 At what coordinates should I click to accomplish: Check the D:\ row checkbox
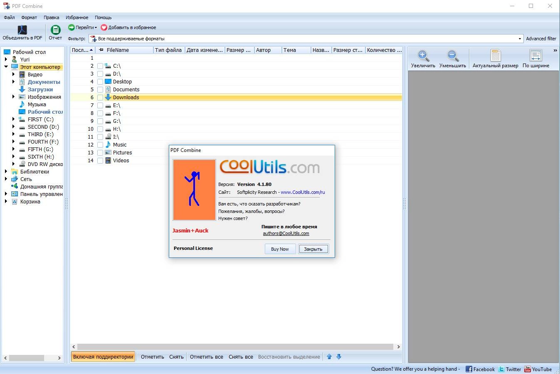100,74
